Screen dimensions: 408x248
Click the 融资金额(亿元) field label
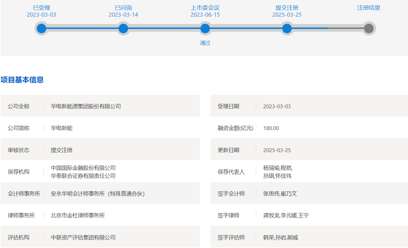click(x=235, y=128)
